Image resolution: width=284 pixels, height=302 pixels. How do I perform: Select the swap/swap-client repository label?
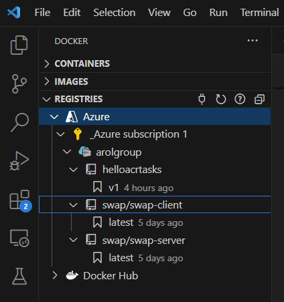142,205
